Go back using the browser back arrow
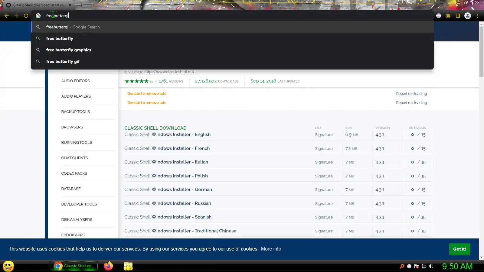The width and height of the screenshot is (484, 272). [7, 16]
